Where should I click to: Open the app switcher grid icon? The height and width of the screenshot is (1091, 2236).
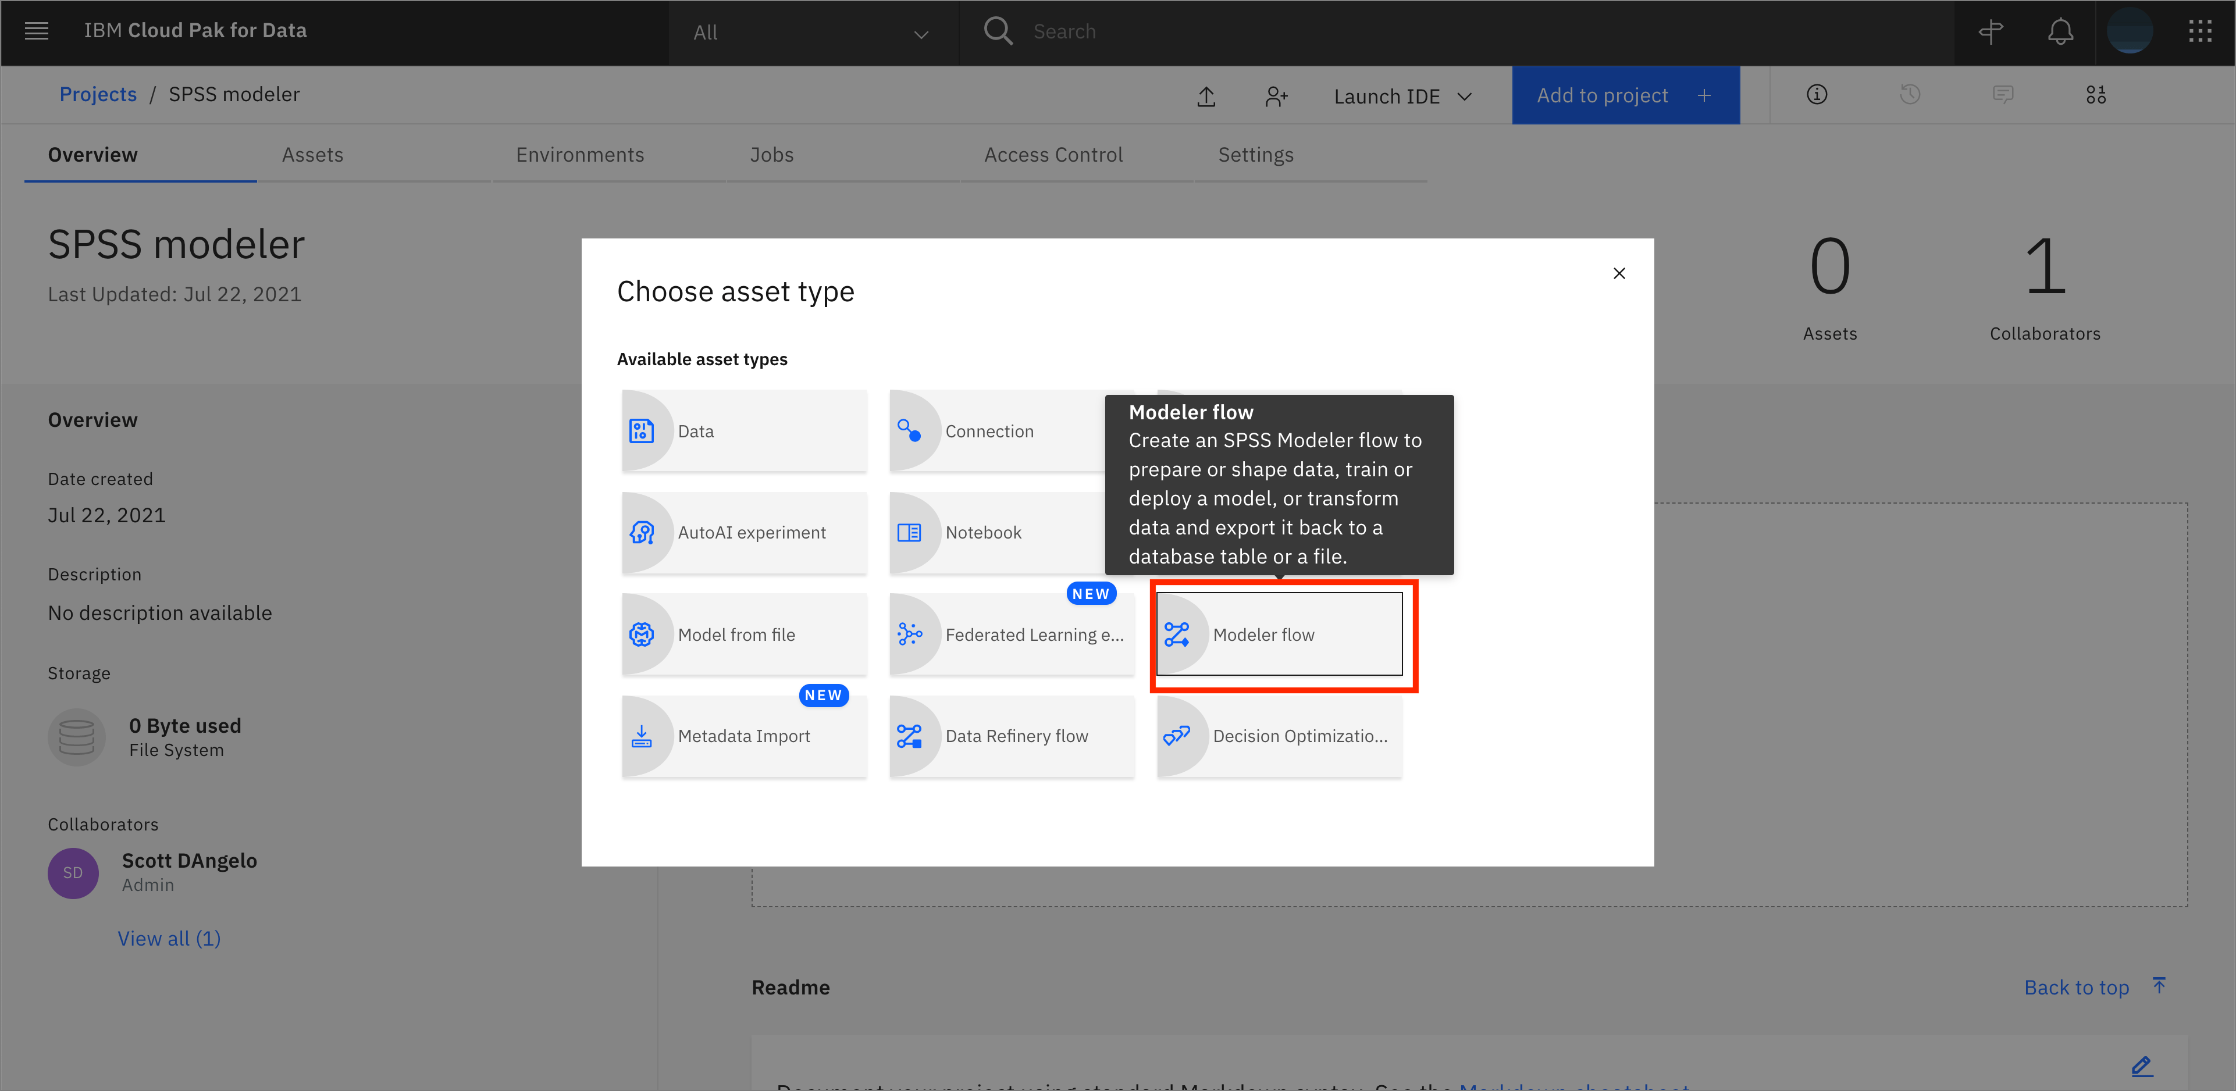click(2199, 32)
